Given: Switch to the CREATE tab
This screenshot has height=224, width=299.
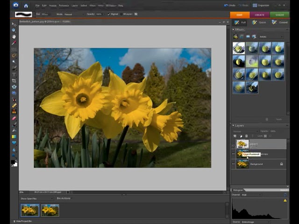Looking at the screenshot, I should (x=260, y=15).
